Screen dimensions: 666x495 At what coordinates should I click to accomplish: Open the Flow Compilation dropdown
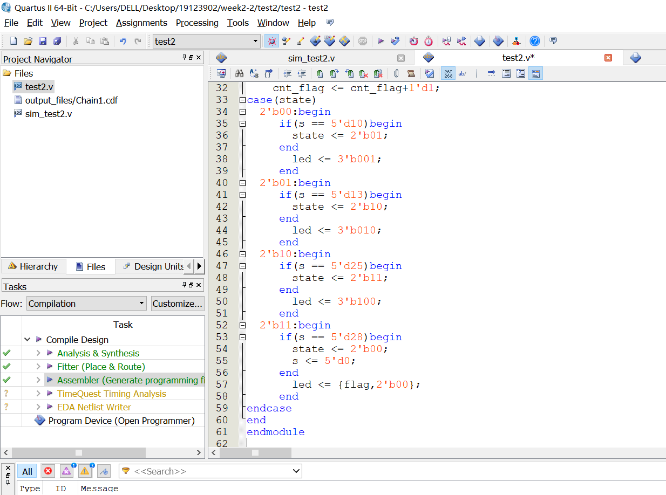point(141,304)
